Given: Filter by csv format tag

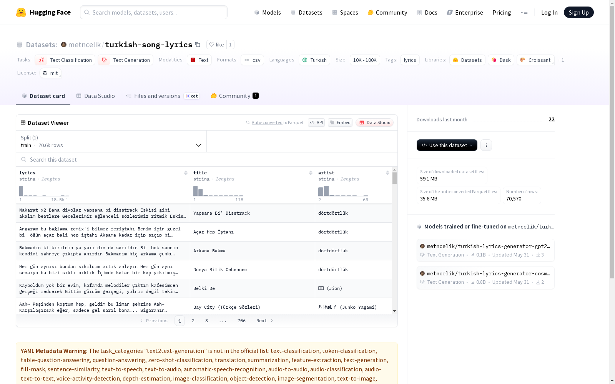Looking at the screenshot, I should [252, 60].
